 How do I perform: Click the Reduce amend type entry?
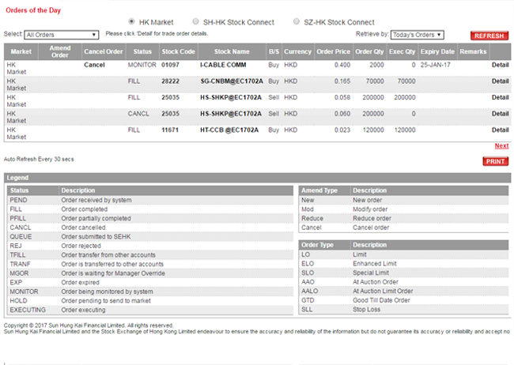coord(312,219)
